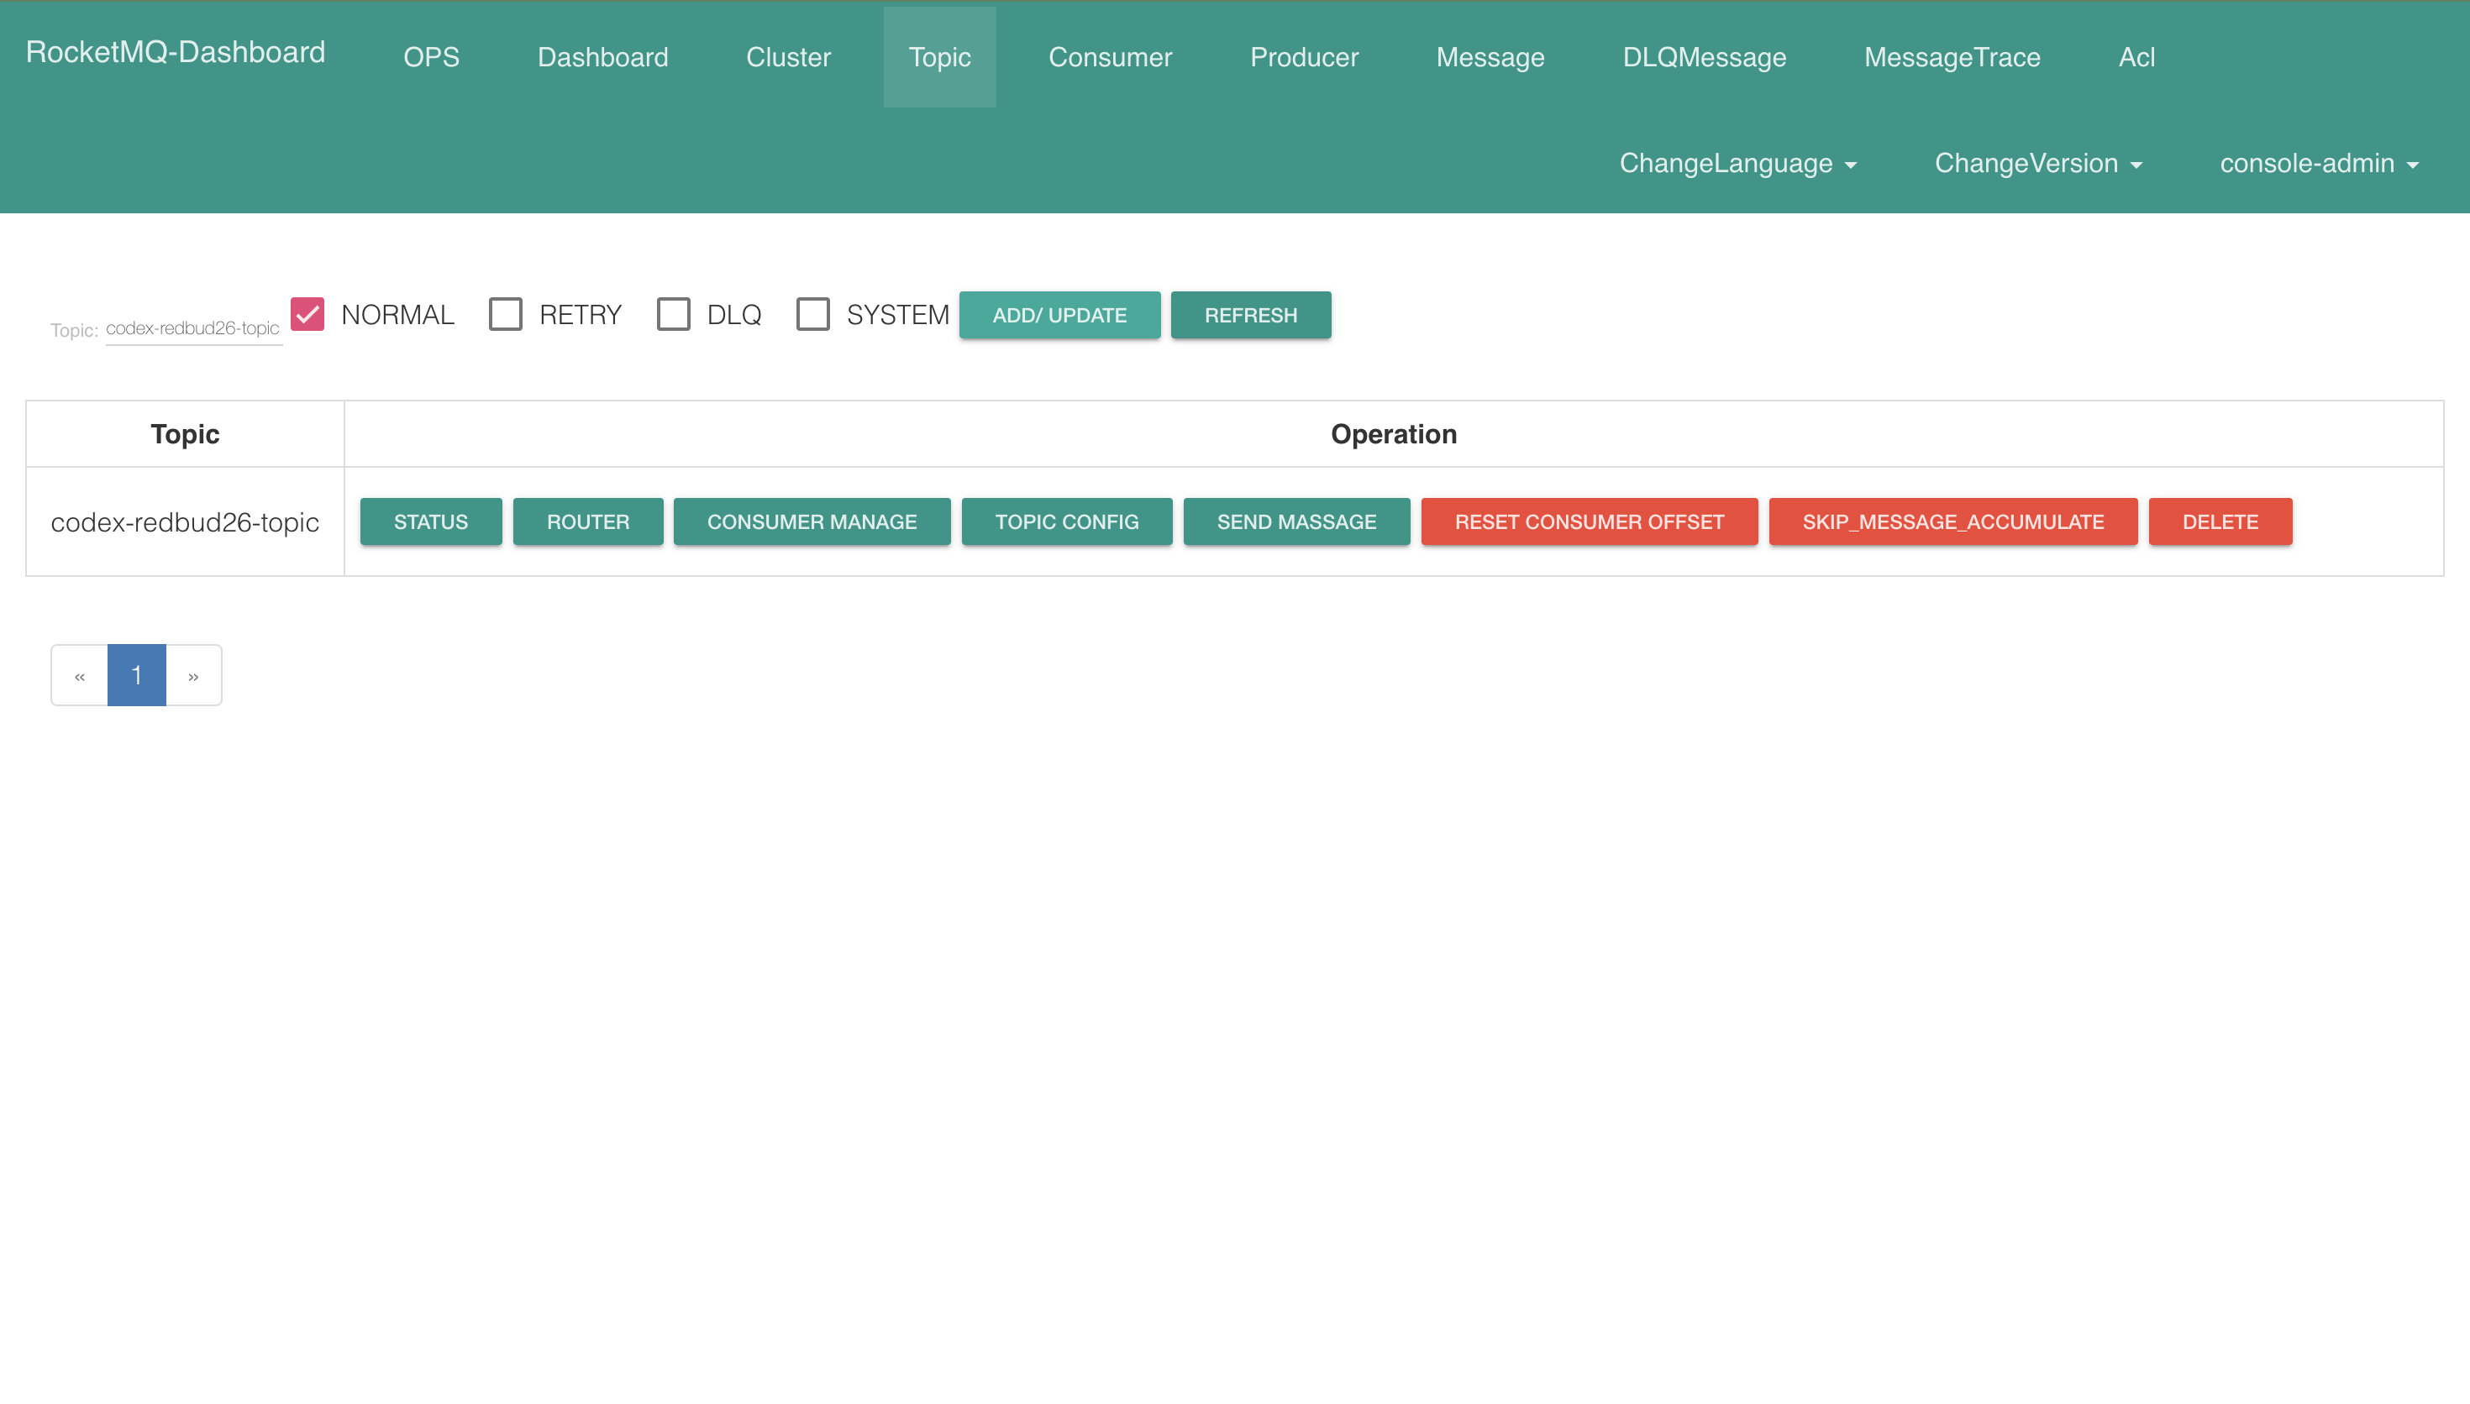Click the SEND MASSAGE button
Image resolution: width=2470 pixels, height=1404 pixels.
[x=1296, y=521]
